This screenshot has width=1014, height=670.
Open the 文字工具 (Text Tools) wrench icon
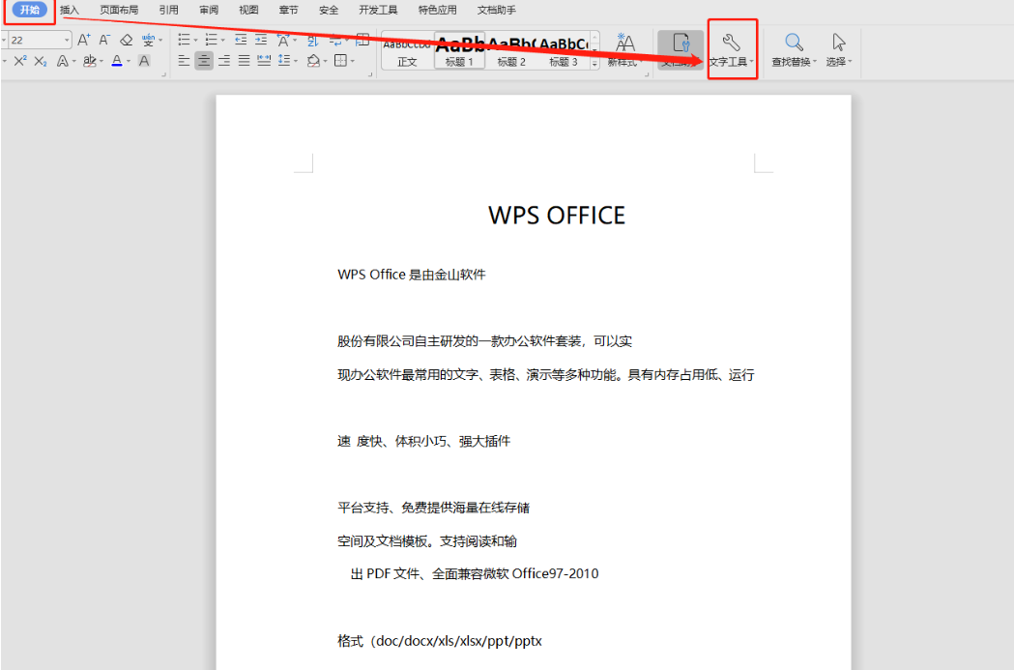pos(732,43)
